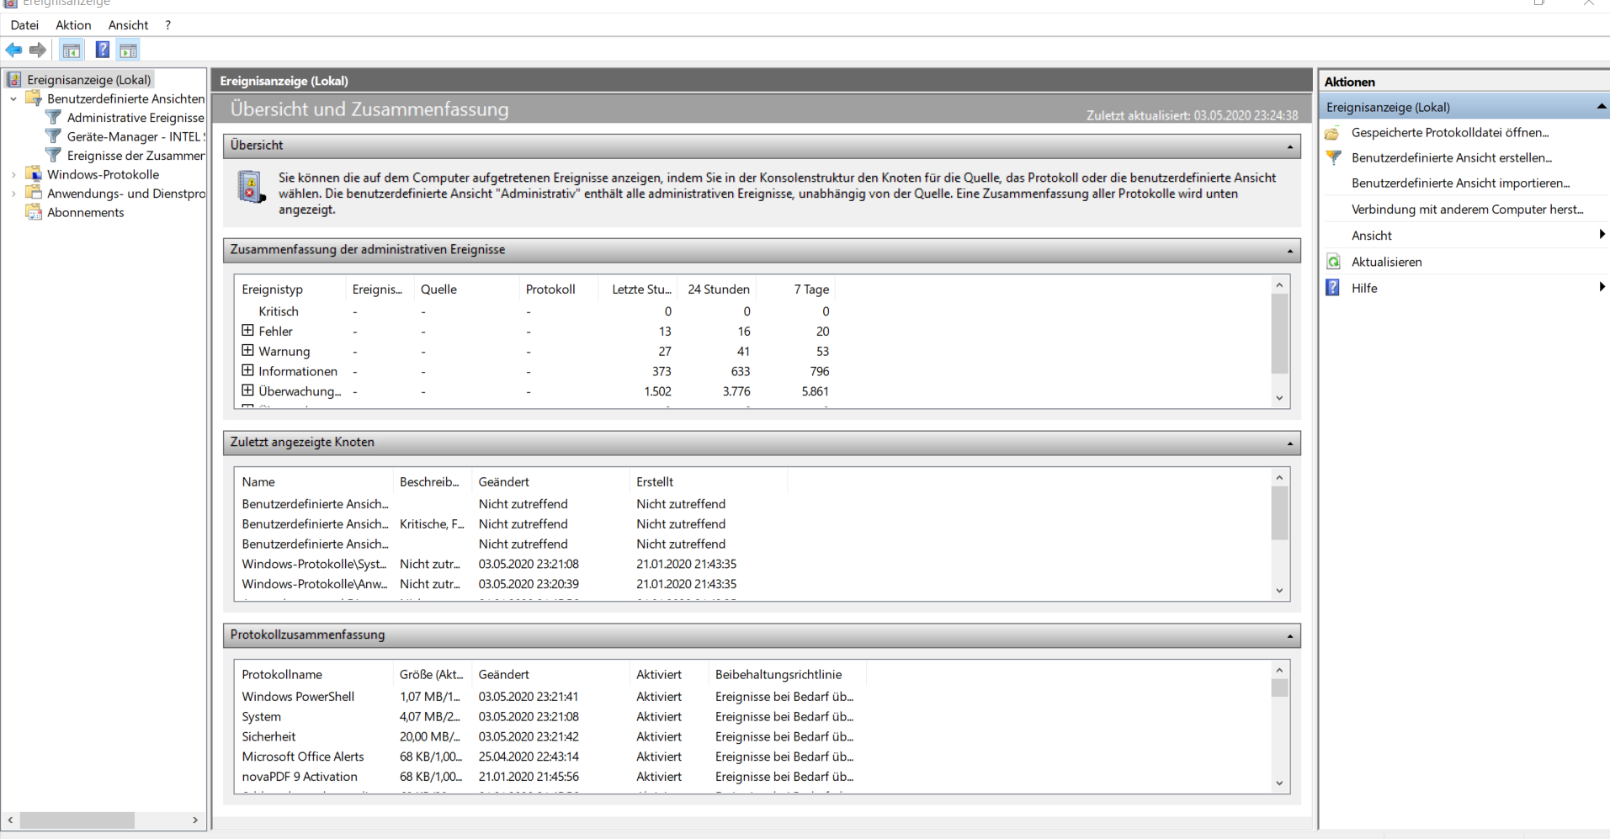Image resolution: width=1610 pixels, height=839 pixels.
Task: Open the Aktion menu
Action: coord(73,25)
